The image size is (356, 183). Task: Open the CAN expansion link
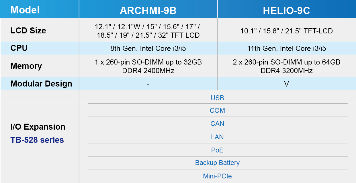tap(217, 124)
